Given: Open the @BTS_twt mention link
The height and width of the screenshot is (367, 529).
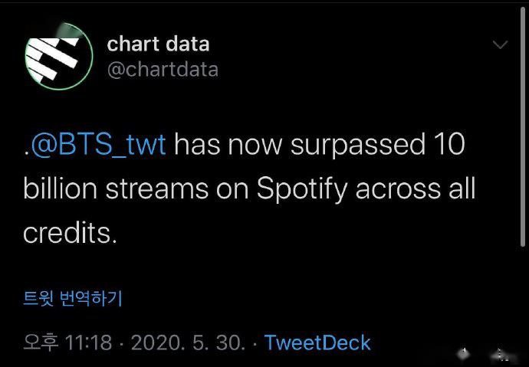Looking at the screenshot, I should 98,145.
